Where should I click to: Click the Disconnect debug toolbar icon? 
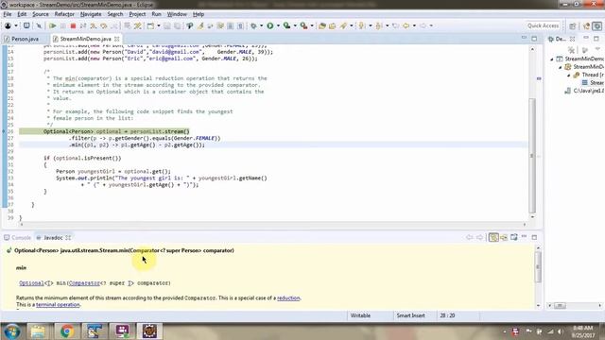coord(83,25)
